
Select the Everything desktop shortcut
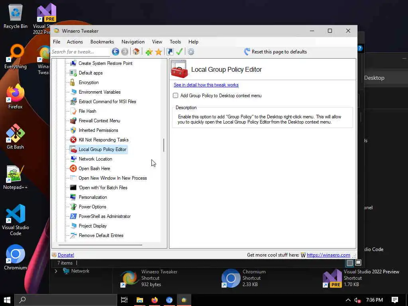click(x=16, y=57)
